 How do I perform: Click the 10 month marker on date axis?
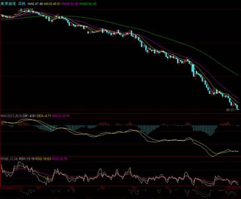pyautogui.click(x=135, y=188)
